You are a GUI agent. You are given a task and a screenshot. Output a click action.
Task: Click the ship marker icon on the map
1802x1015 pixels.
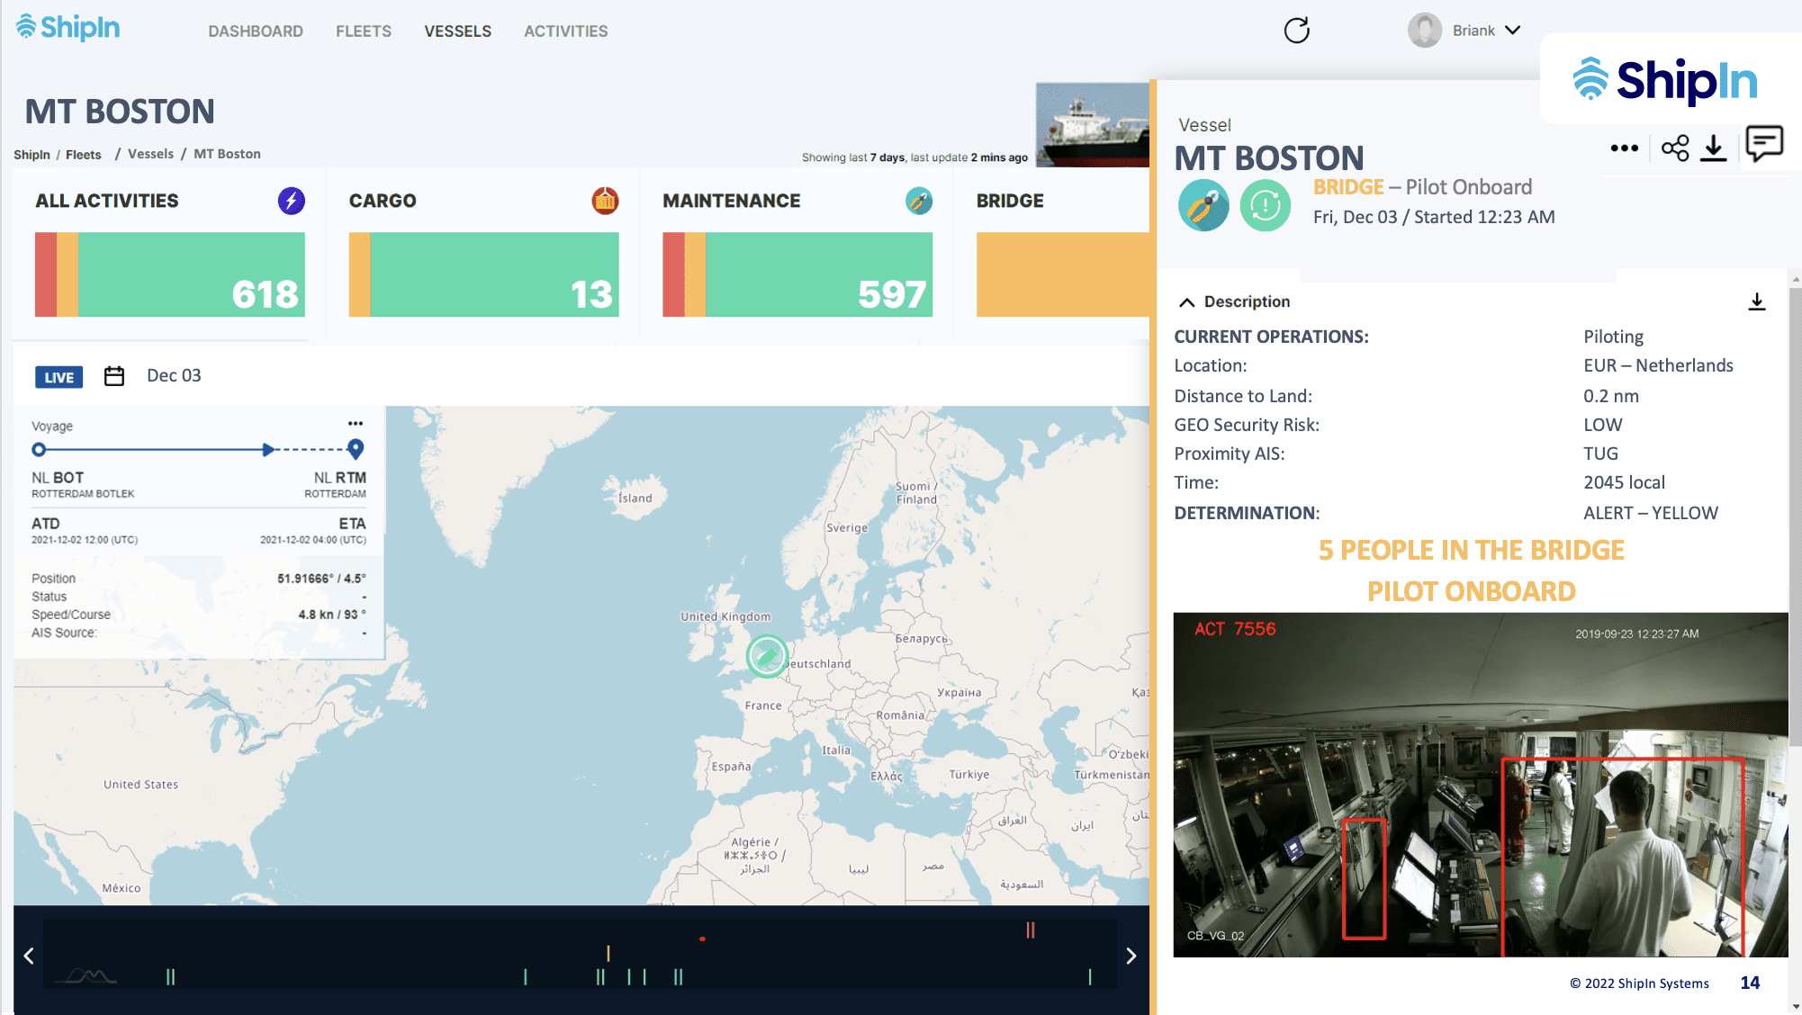(x=766, y=656)
